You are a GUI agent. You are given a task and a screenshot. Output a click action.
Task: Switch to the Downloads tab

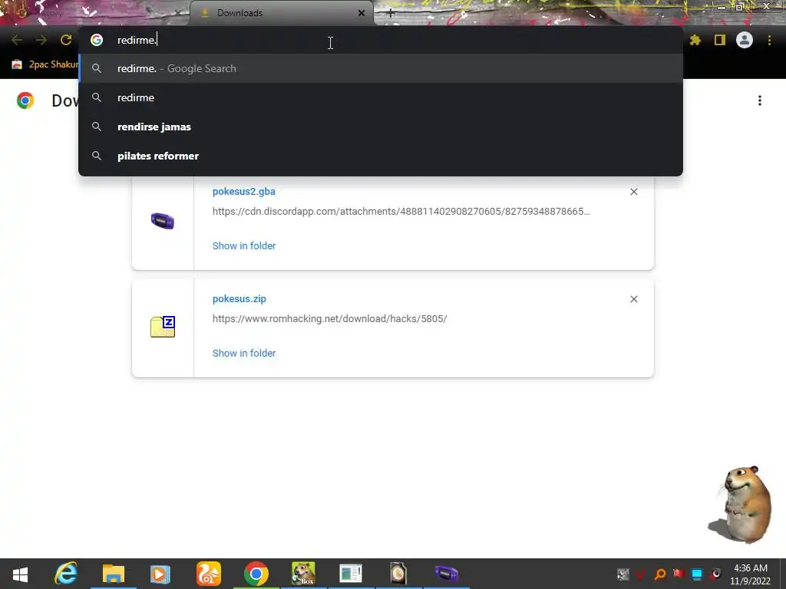coord(282,13)
